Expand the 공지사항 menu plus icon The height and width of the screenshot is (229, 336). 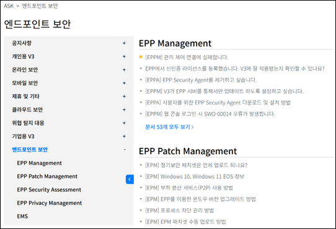pos(124,43)
